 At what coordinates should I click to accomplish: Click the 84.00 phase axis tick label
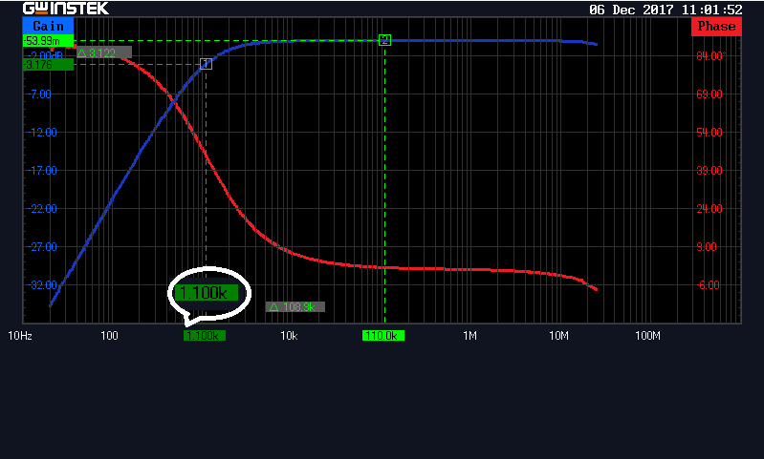[709, 56]
